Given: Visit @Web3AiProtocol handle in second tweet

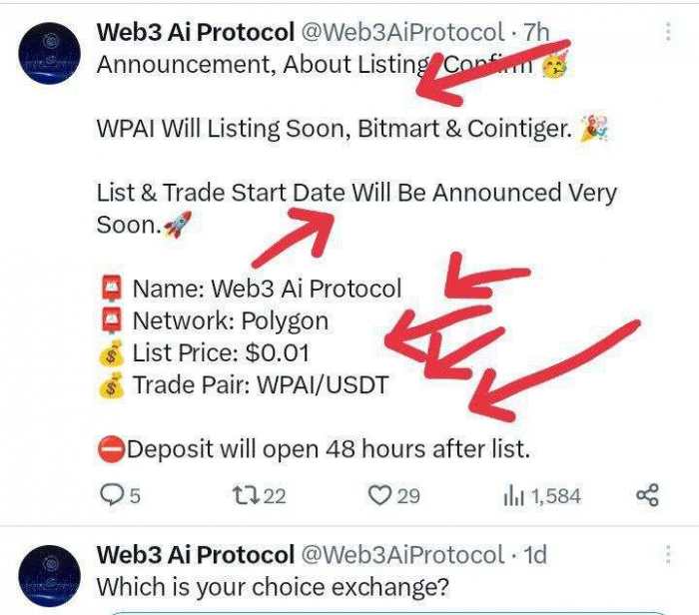Looking at the screenshot, I should coord(403,555).
